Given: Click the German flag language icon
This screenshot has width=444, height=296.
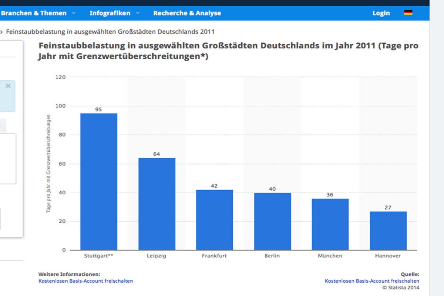Looking at the screenshot, I should (408, 13).
